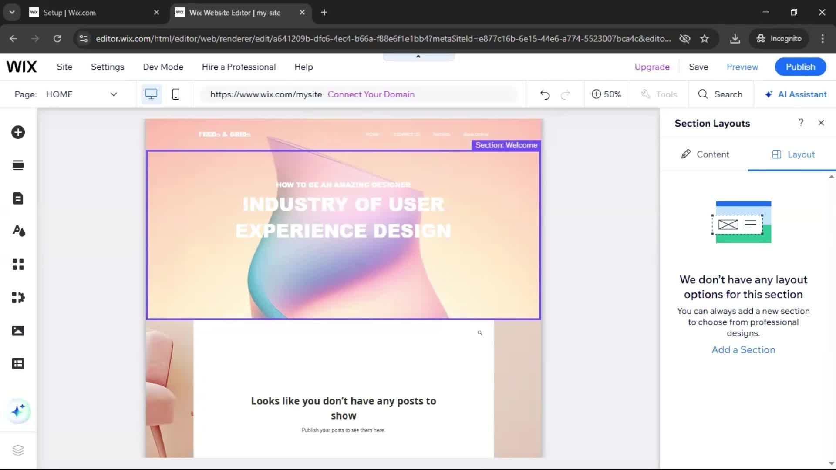Open the Pages & Menu sidebar icon
This screenshot has height=470, width=836.
18,198
